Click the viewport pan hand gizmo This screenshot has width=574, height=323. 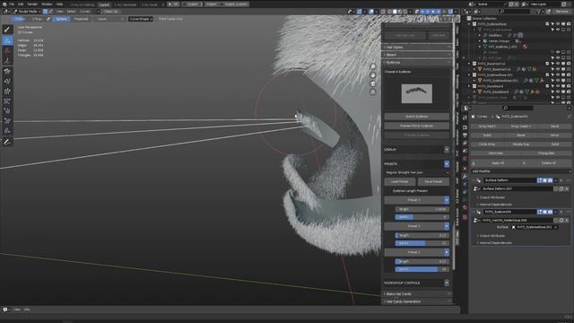[x=373, y=75]
